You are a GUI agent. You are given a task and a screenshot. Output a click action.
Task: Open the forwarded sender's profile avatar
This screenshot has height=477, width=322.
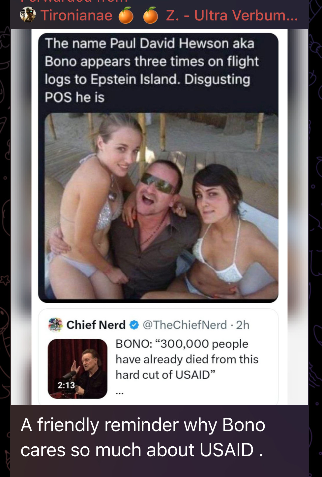point(28,15)
